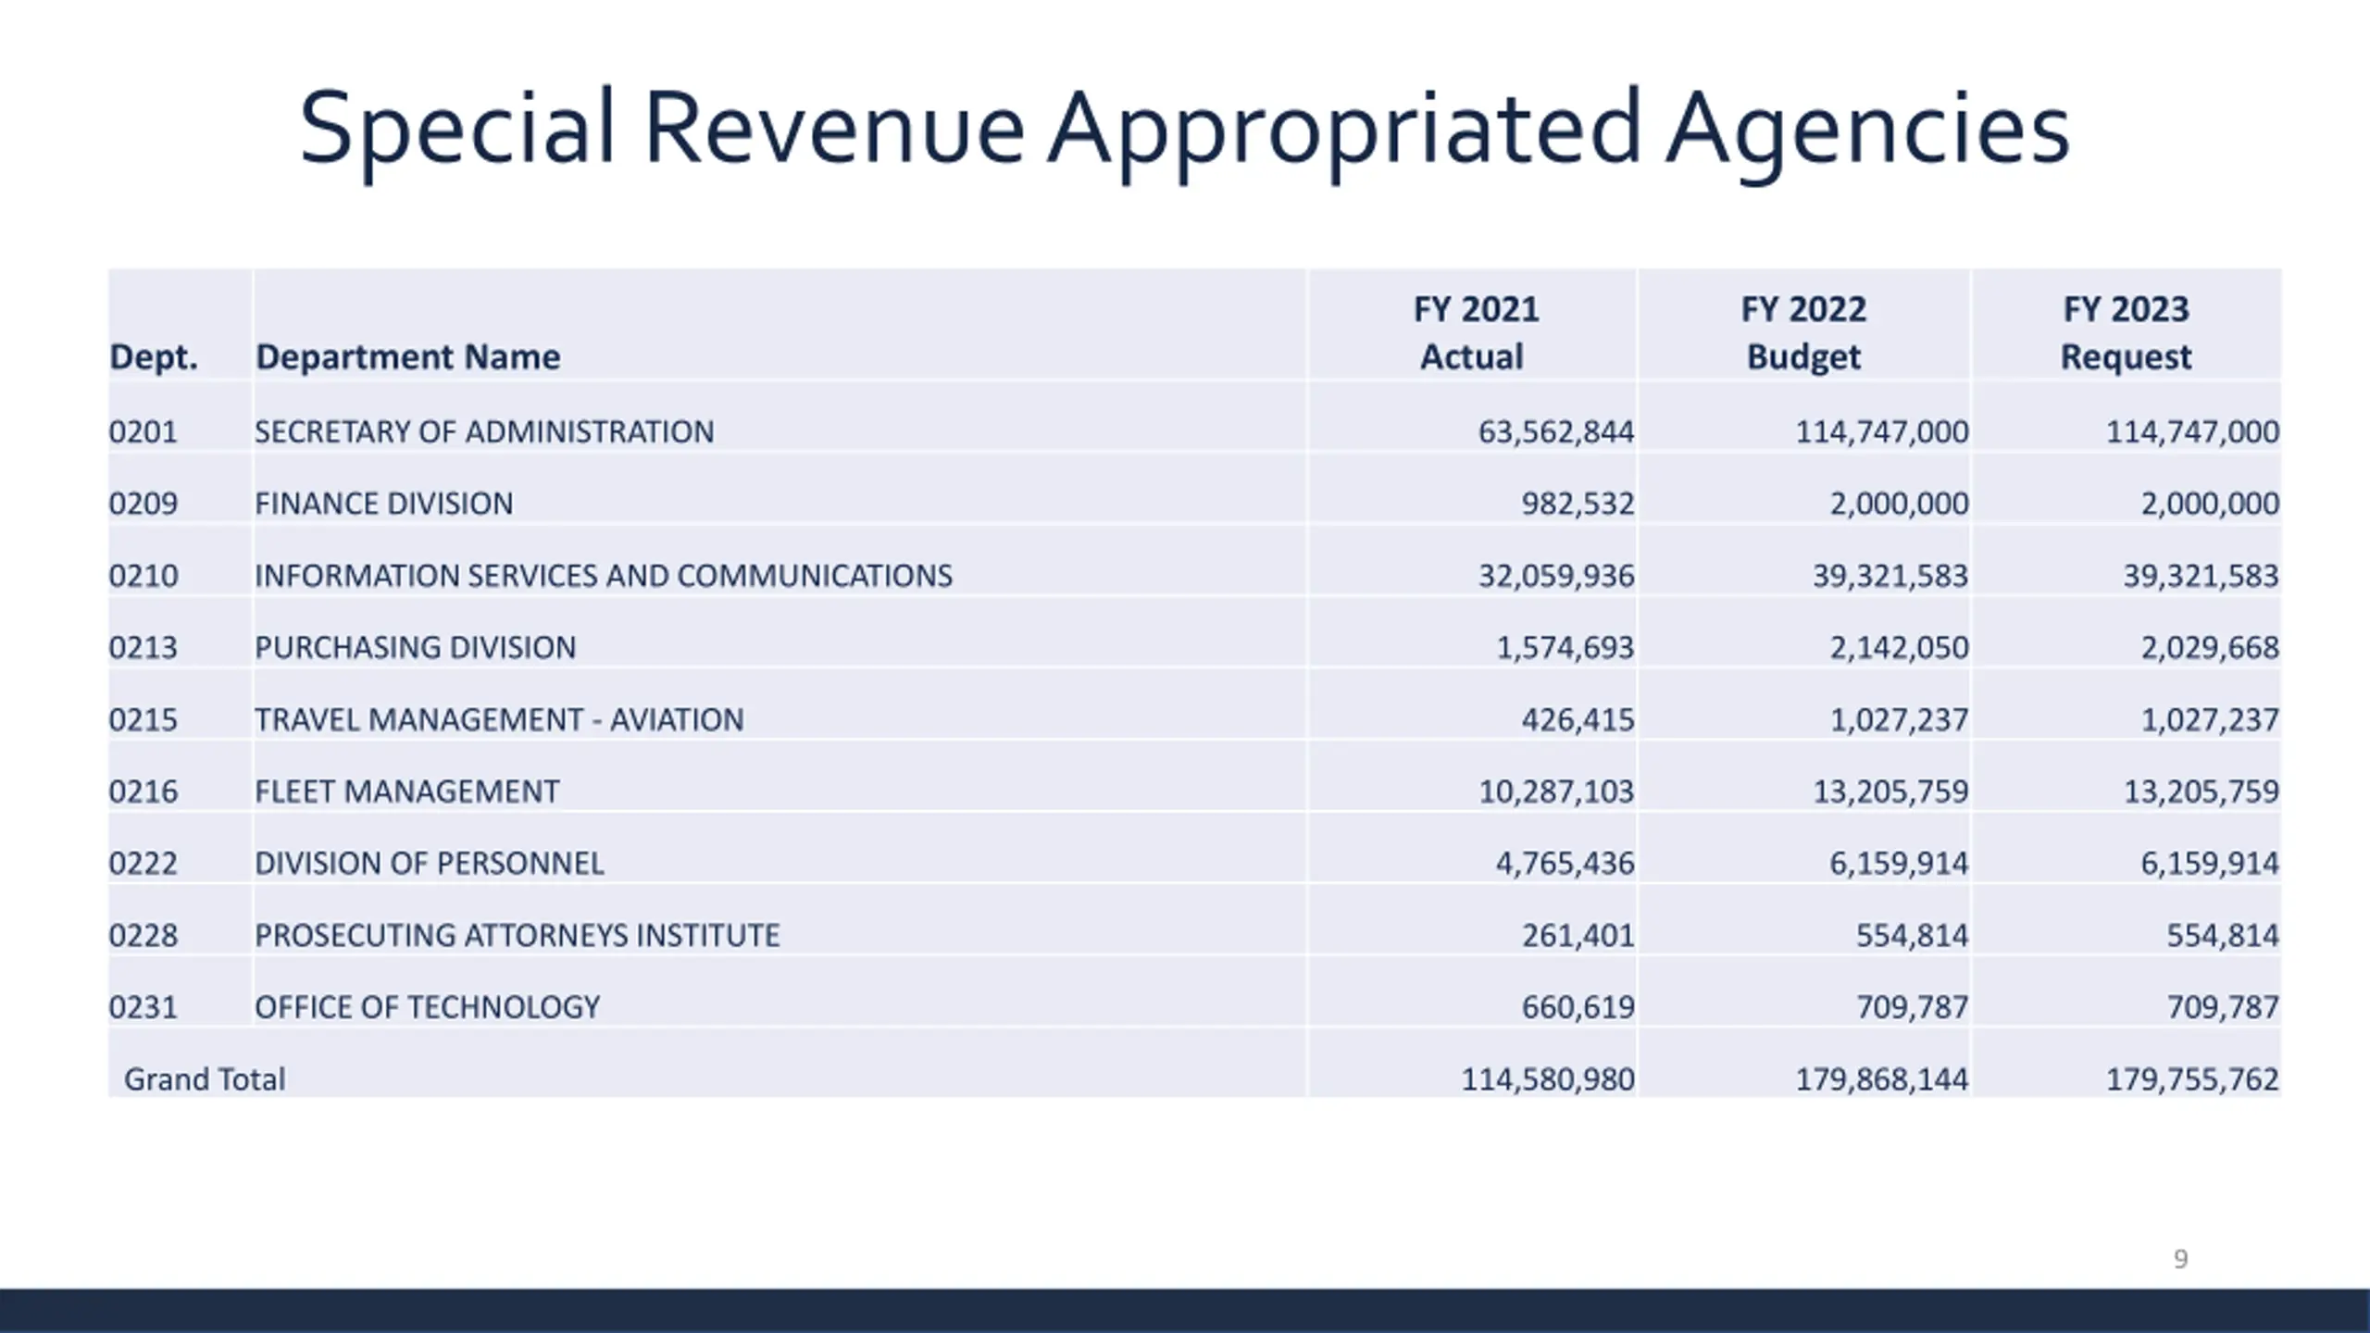Select the Division of Personnel cell
This screenshot has height=1333, width=2370.
pyautogui.click(x=430, y=864)
